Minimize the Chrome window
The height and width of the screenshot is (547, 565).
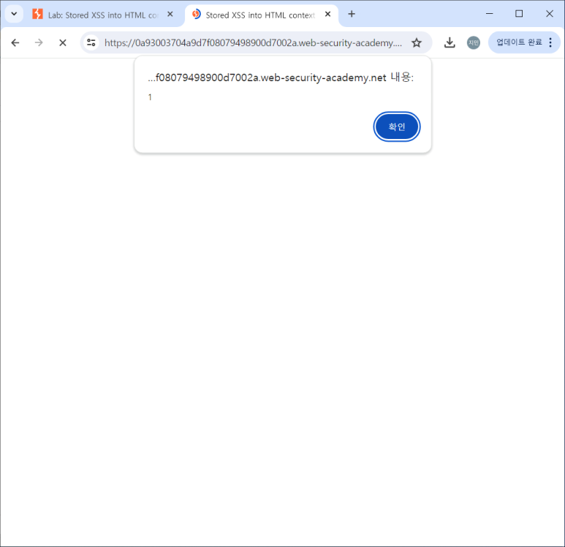coord(489,14)
